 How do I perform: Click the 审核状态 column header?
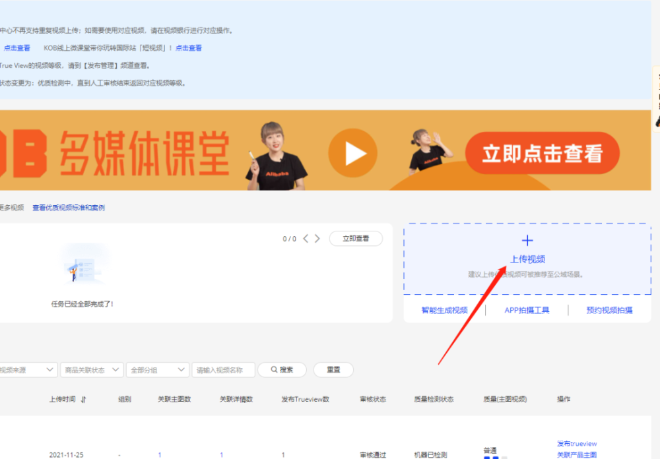(x=373, y=399)
